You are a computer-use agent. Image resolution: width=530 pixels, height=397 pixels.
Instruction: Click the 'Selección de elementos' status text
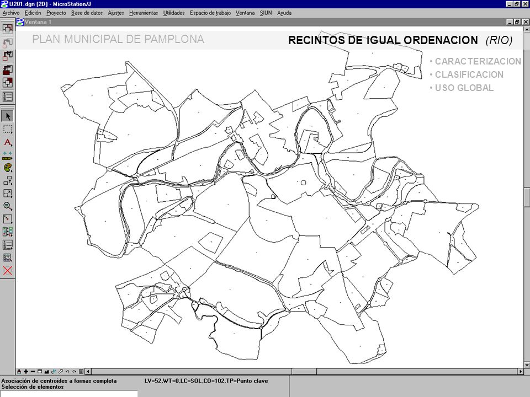click(x=33, y=387)
